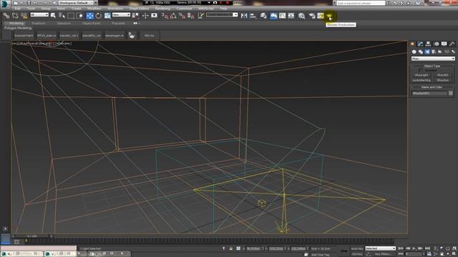458x257 pixels.
Task: Open the Selected key filter dropdown
Action: pos(380,248)
